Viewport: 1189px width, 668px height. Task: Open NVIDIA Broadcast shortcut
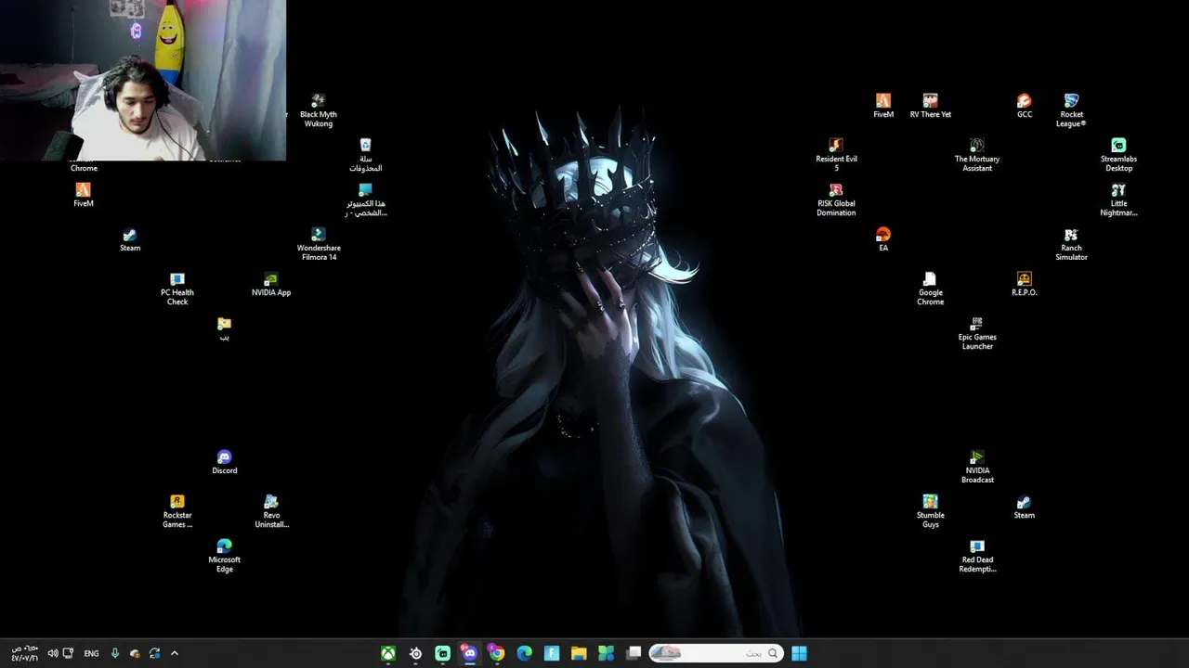click(977, 466)
